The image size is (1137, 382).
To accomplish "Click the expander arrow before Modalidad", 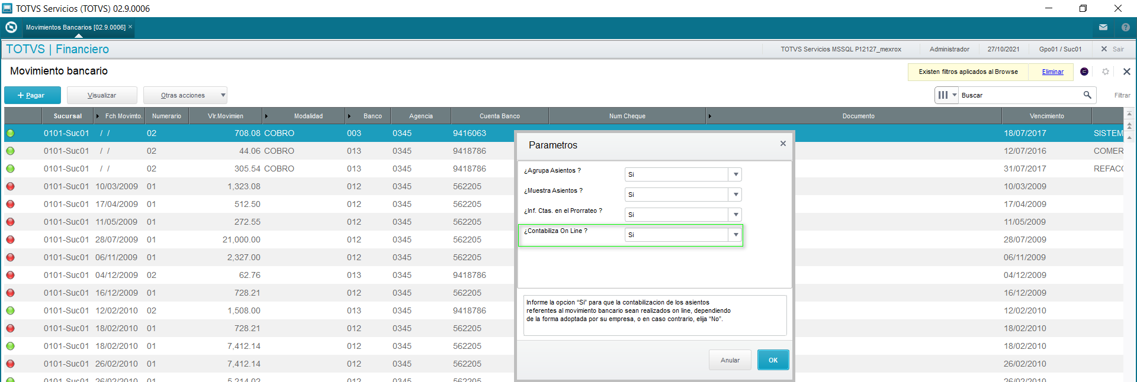I will tap(266, 116).
